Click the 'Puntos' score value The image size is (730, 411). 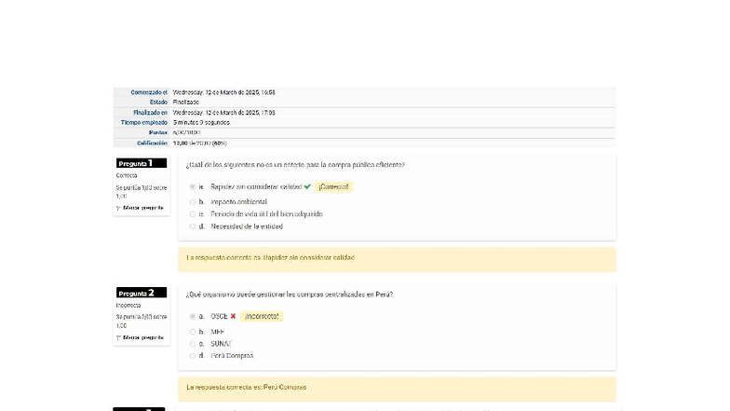point(186,132)
